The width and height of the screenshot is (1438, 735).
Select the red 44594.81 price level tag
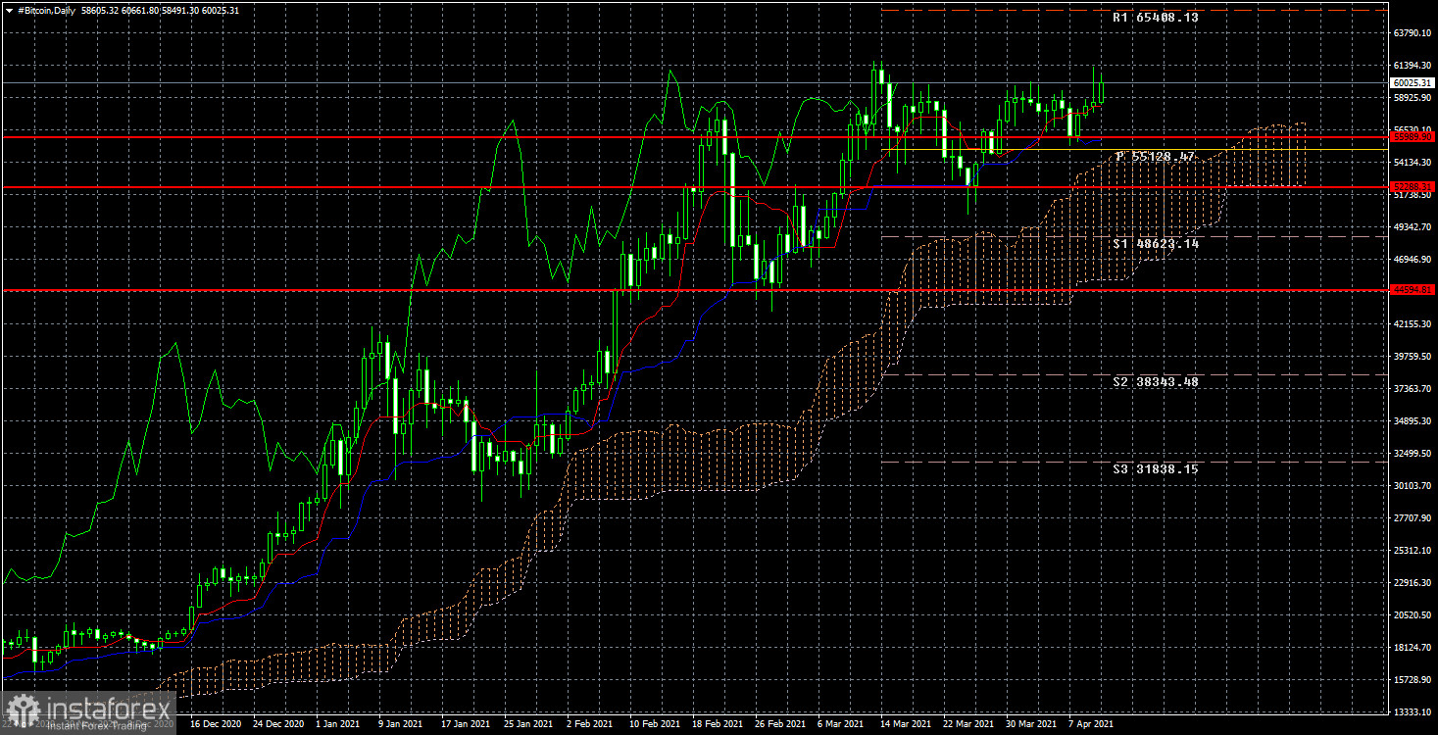click(x=1413, y=290)
